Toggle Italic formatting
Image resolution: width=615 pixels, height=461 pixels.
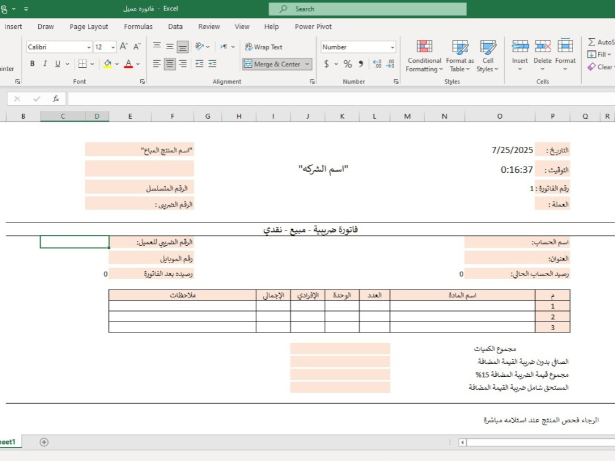click(x=45, y=63)
